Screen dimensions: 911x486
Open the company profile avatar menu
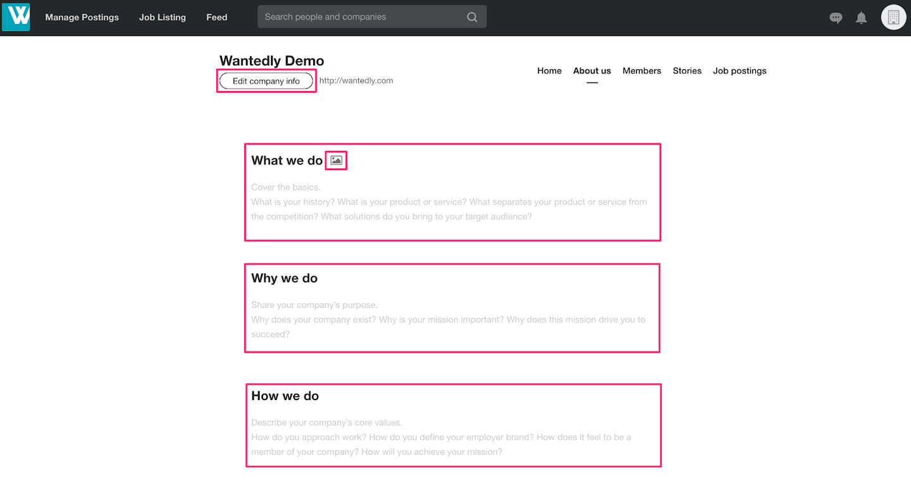[893, 17]
